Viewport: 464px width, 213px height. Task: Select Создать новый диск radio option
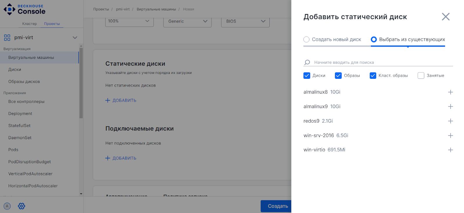coord(307,39)
